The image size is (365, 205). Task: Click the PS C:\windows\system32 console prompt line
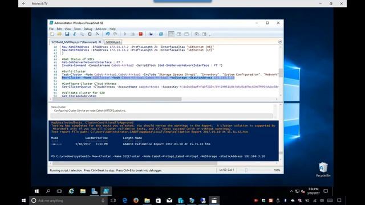pyautogui.click(x=158, y=157)
